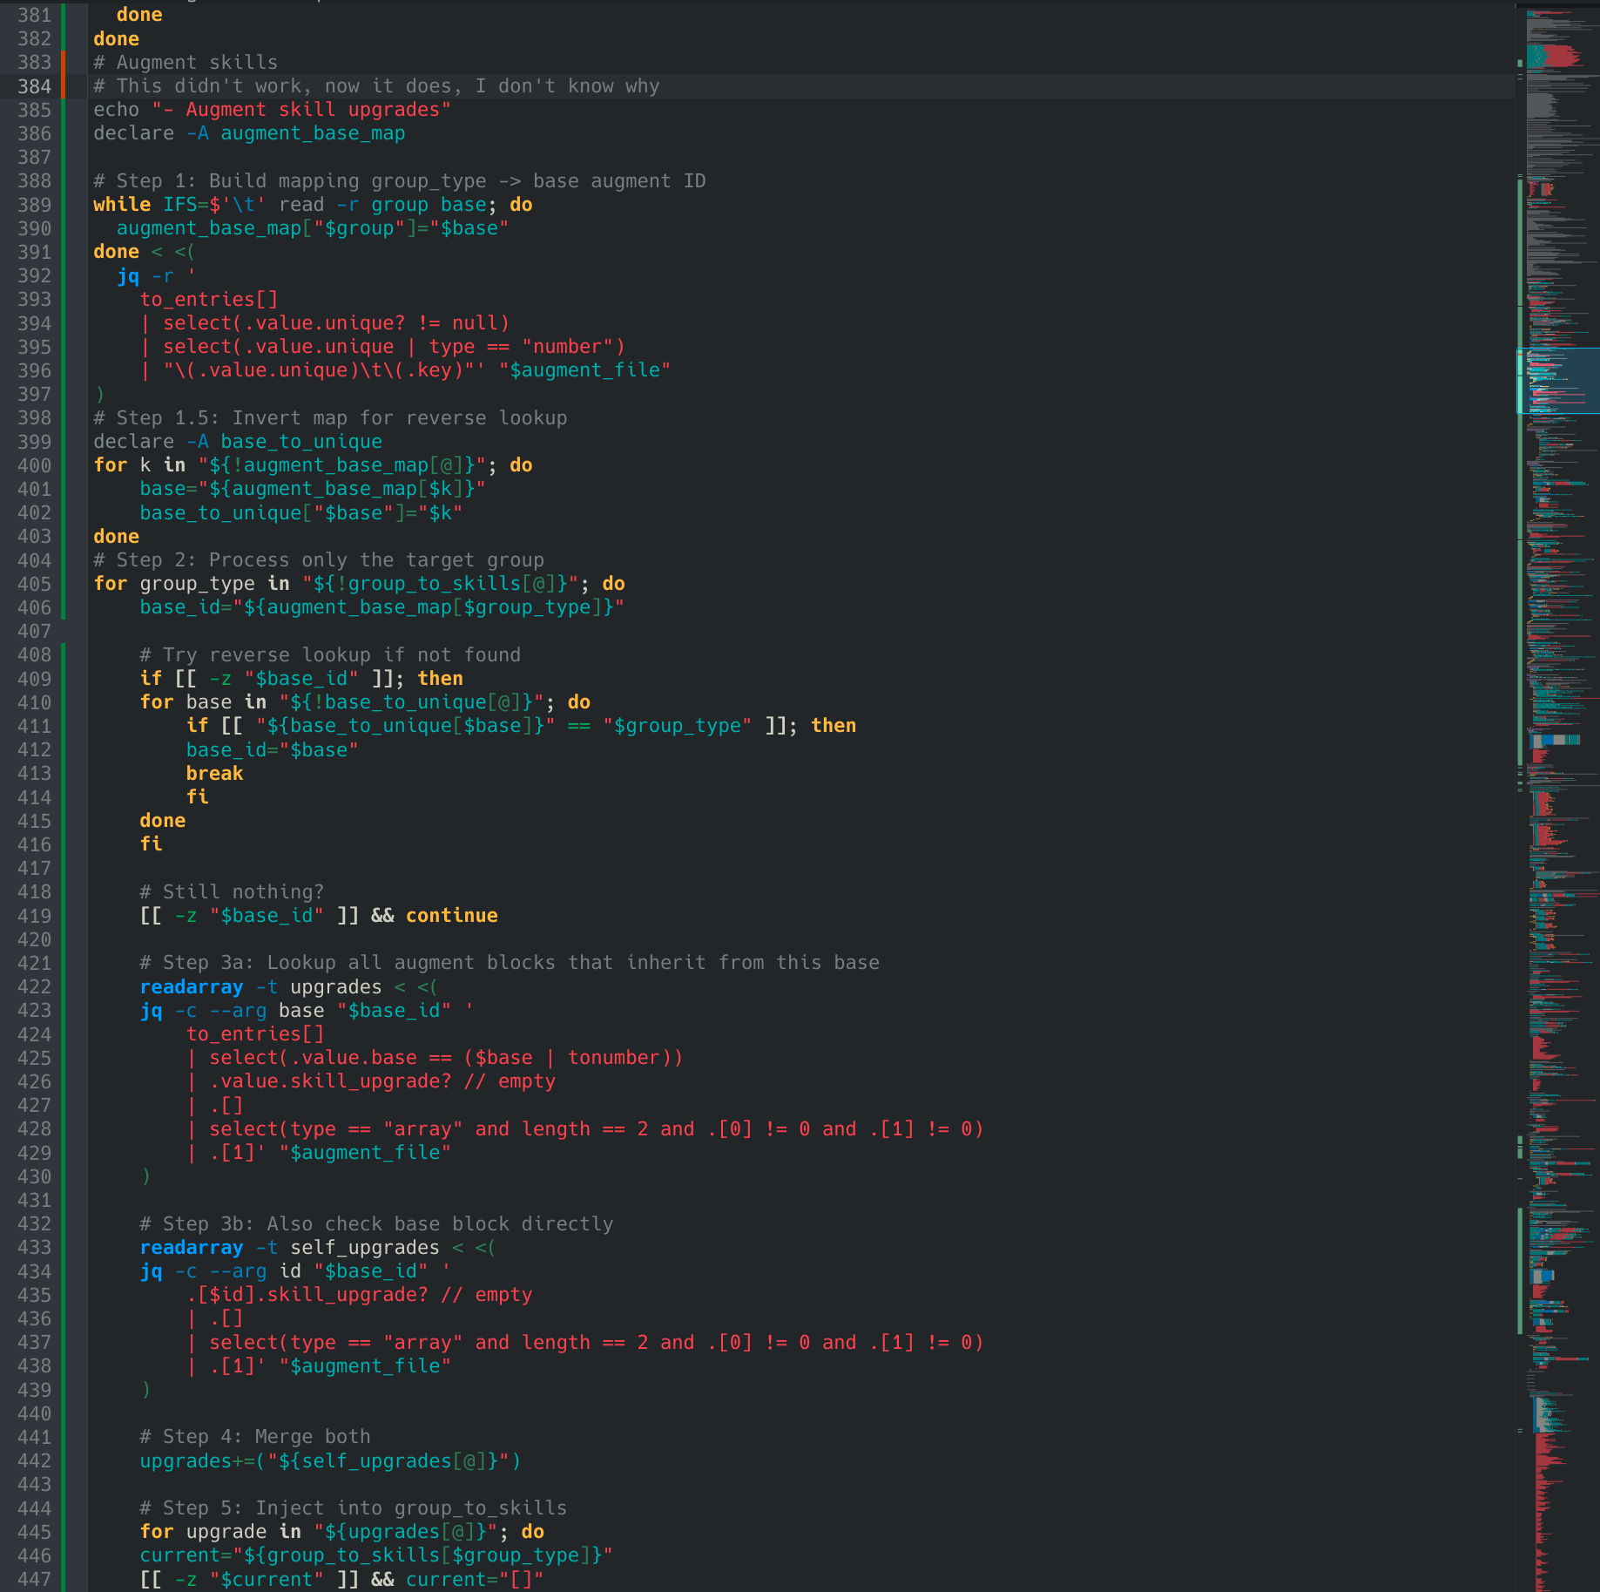
Task: Click 'upgrades+=' on line 442
Action: click(197, 1461)
